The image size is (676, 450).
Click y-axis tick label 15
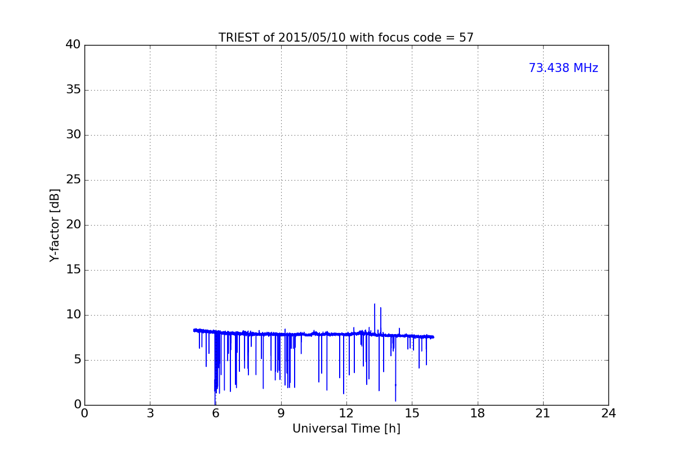click(x=73, y=270)
